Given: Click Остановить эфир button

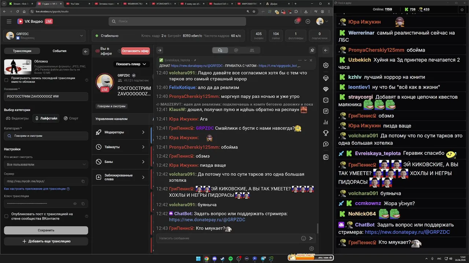Looking at the screenshot, I should click(136, 51).
